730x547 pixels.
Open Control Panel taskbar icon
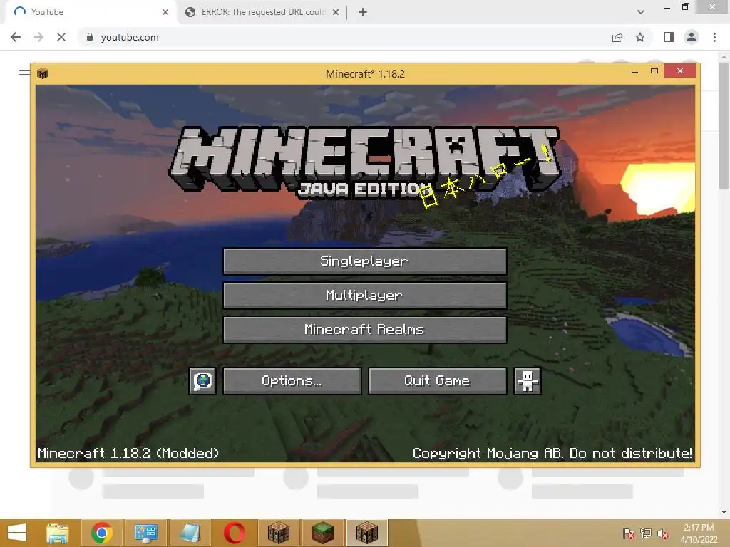point(145,533)
